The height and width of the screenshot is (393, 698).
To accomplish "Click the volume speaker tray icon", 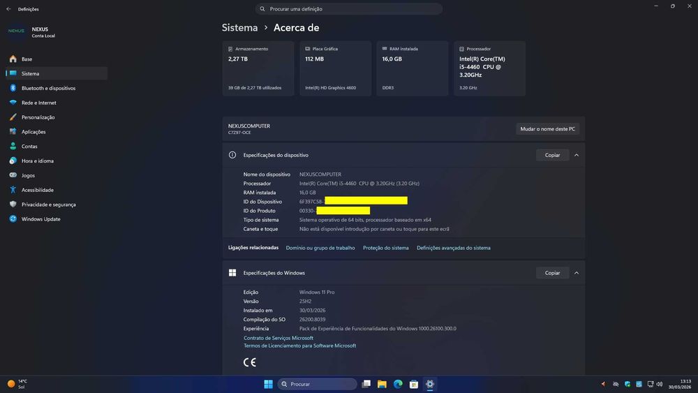I will [660, 384].
